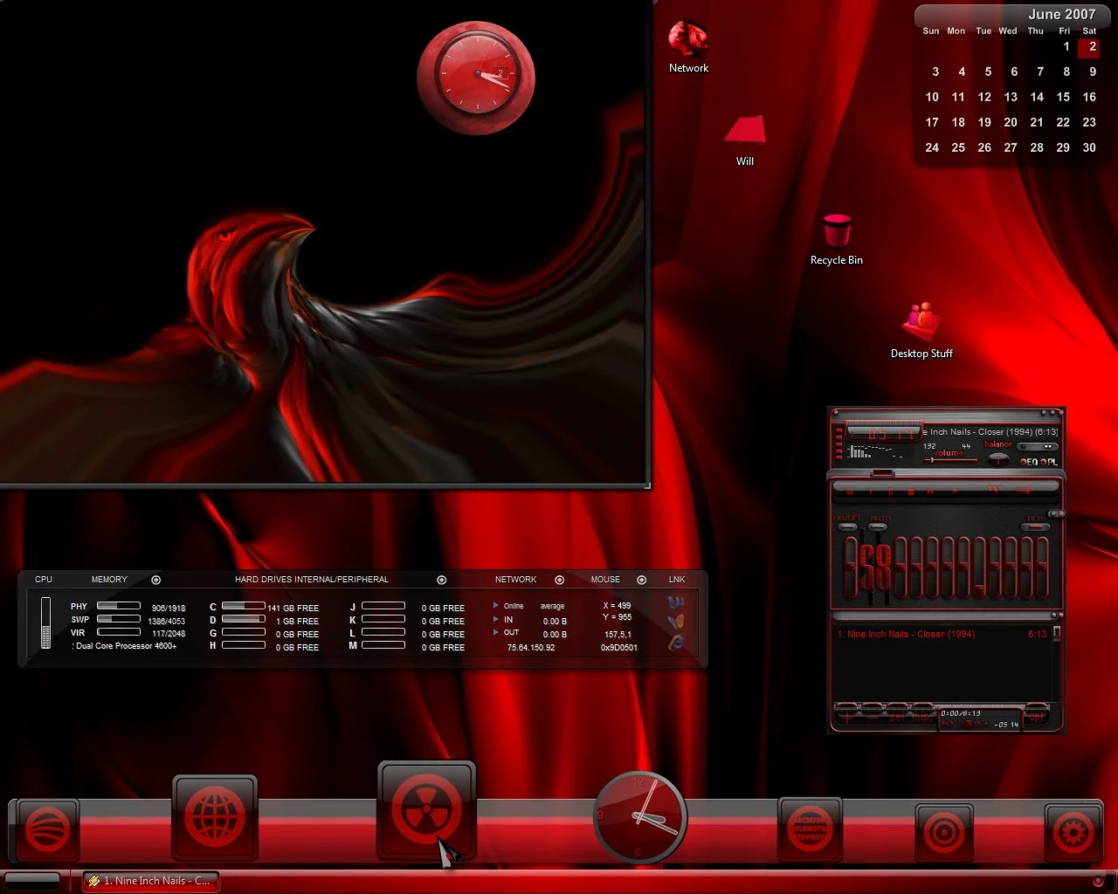Expand the Network section toggle button
Viewport: 1118px width, 894px height.
coord(559,580)
